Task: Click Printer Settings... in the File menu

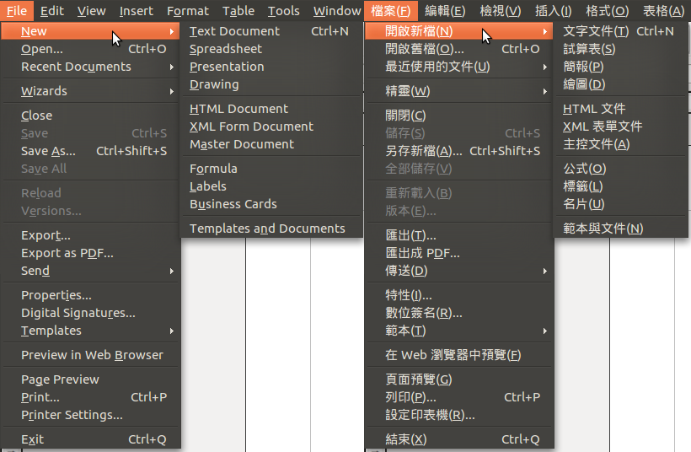Action: point(72,415)
